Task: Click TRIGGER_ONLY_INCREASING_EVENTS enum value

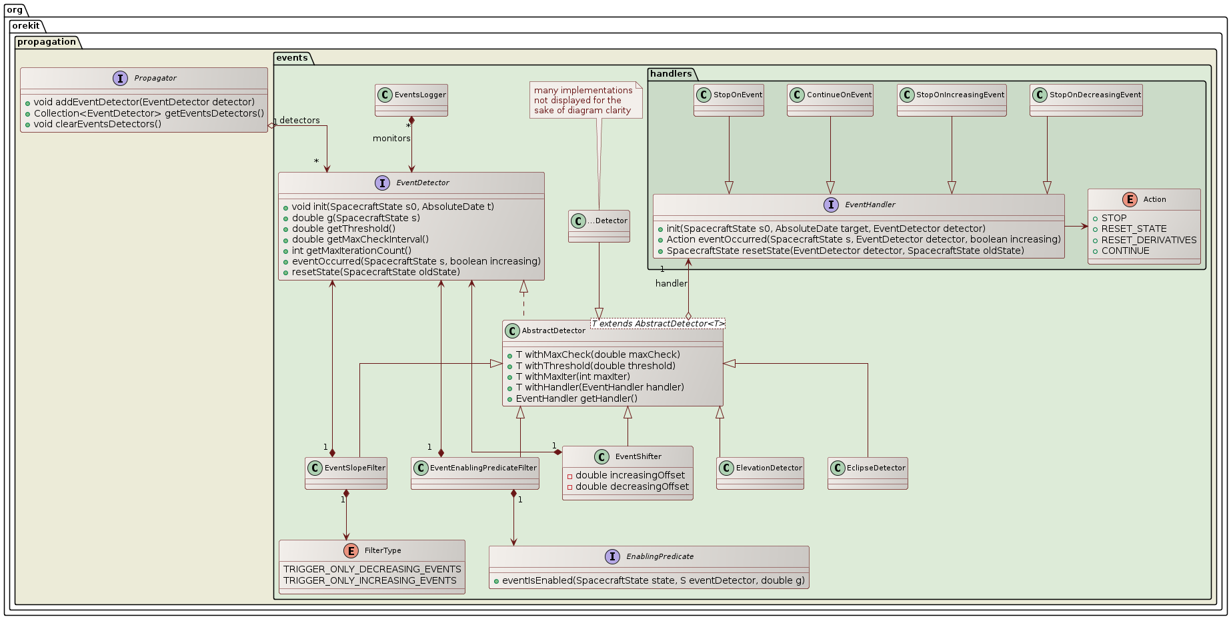Action: point(370,580)
